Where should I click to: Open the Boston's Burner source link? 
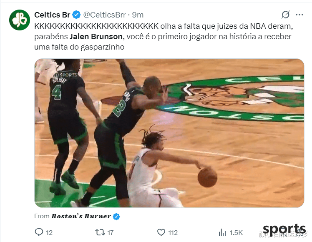tap(81, 216)
